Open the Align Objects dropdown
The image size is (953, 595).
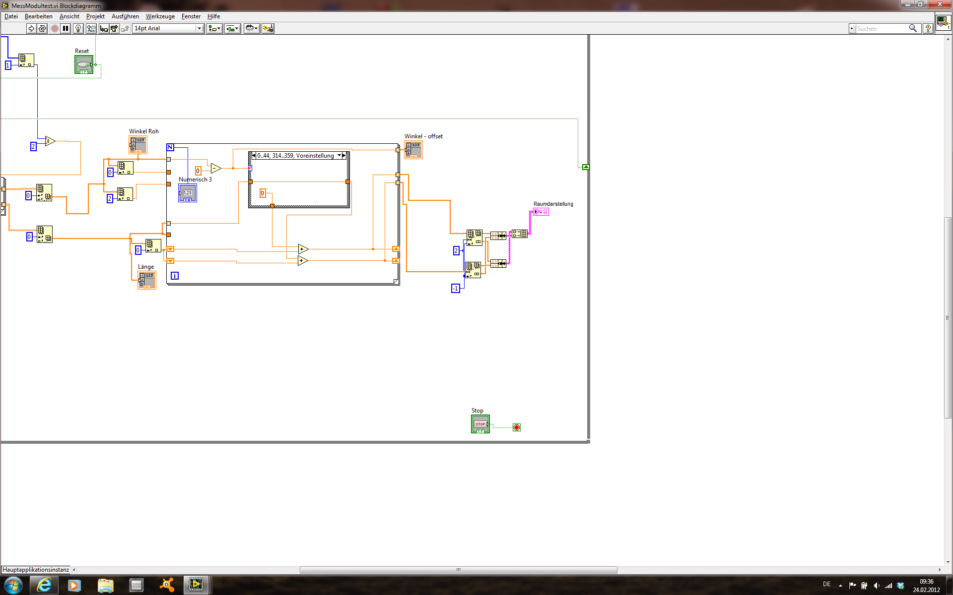214,29
